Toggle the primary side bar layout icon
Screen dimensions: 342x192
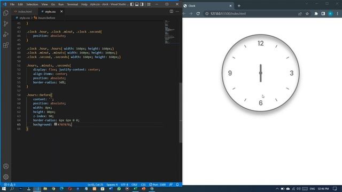[132, 4]
